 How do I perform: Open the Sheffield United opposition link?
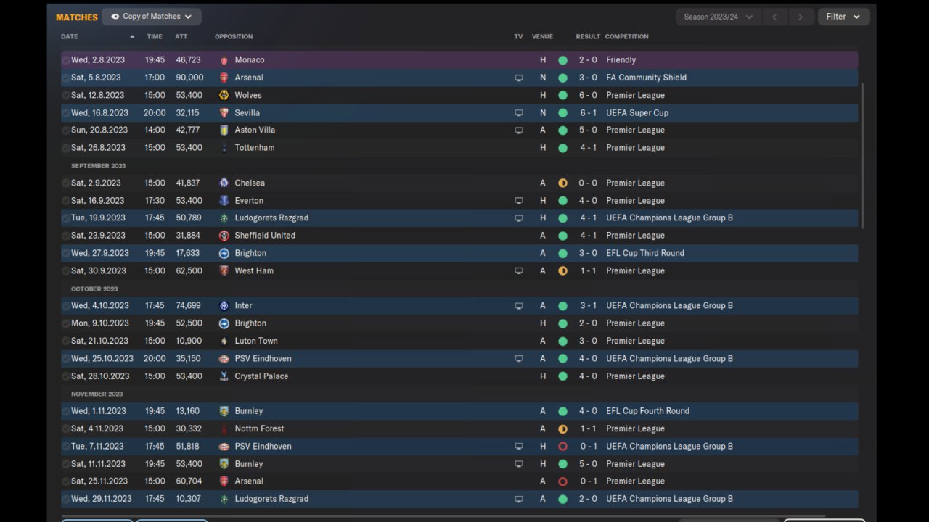click(265, 236)
